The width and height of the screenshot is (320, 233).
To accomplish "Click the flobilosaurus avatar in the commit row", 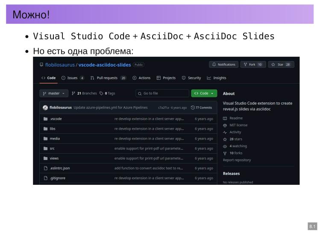I will click(x=45, y=108).
